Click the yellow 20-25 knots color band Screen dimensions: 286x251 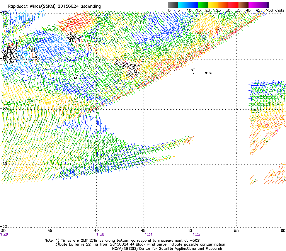213,5
